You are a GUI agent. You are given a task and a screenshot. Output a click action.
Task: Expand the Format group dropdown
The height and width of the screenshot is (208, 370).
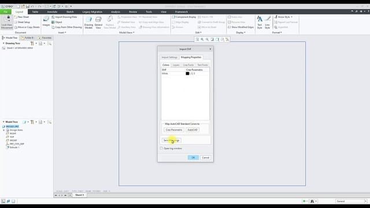pos(277,32)
